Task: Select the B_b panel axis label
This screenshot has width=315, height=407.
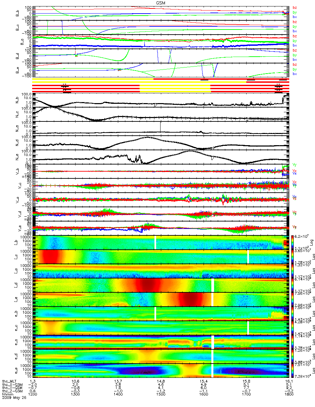Action: 18,14
